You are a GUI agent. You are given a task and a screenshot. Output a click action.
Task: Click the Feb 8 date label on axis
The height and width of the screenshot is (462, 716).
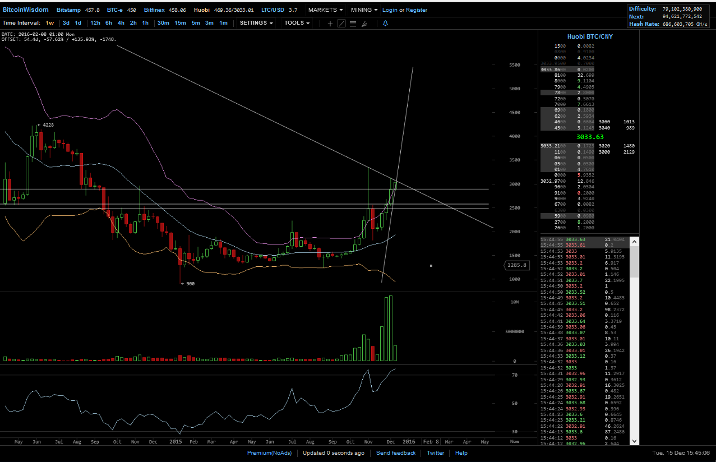(x=431, y=442)
